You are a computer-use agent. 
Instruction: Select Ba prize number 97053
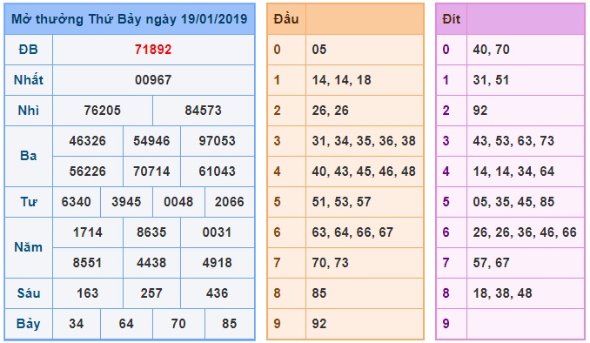(x=217, y=141)
